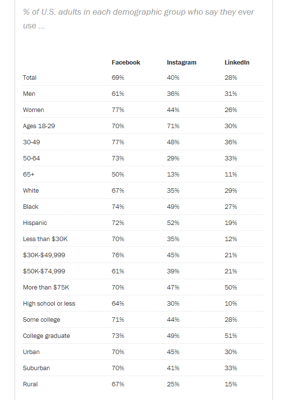This screenshot has height=400, width=285.
Task: Select the High school or less label
Action: click(x=49, y=304)
